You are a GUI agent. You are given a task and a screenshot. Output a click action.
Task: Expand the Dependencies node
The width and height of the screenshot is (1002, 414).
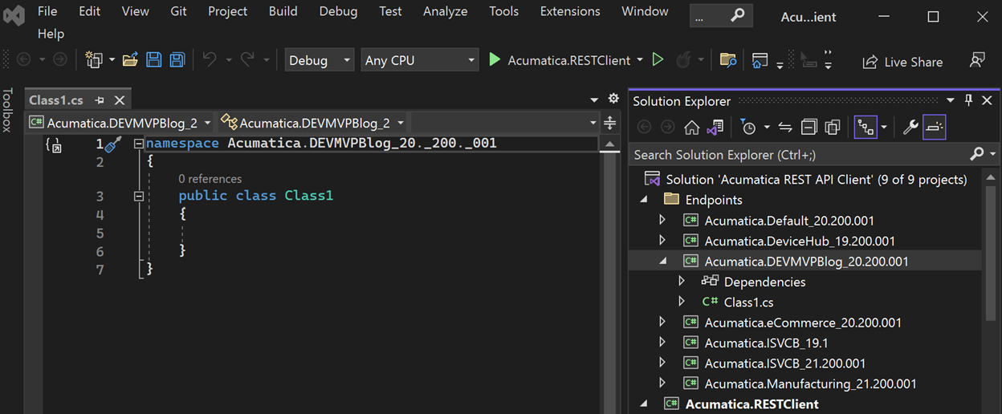tap(682, 282)
